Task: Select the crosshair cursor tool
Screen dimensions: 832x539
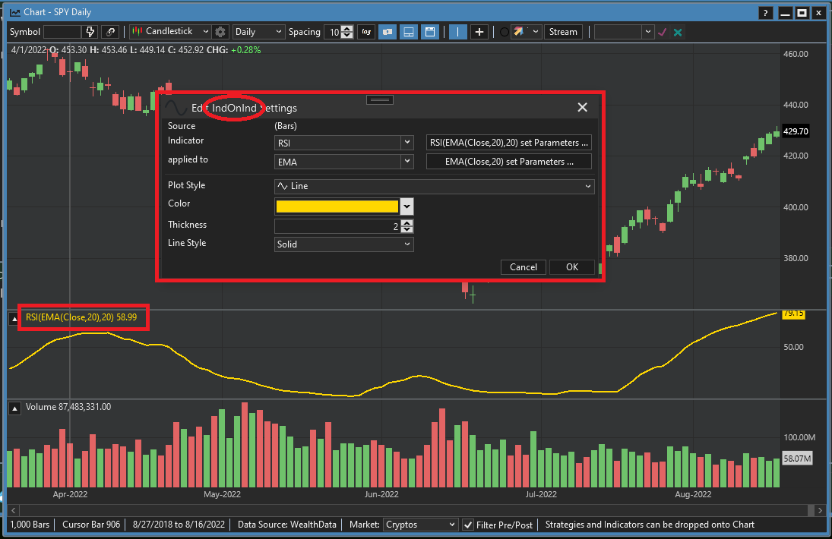Action: click(x=457, y=32)
